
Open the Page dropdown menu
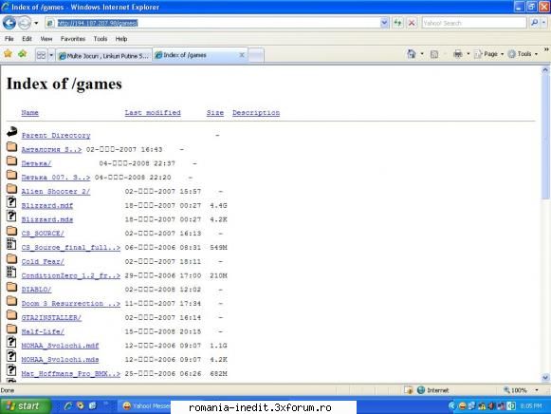(x=489, y=54)
